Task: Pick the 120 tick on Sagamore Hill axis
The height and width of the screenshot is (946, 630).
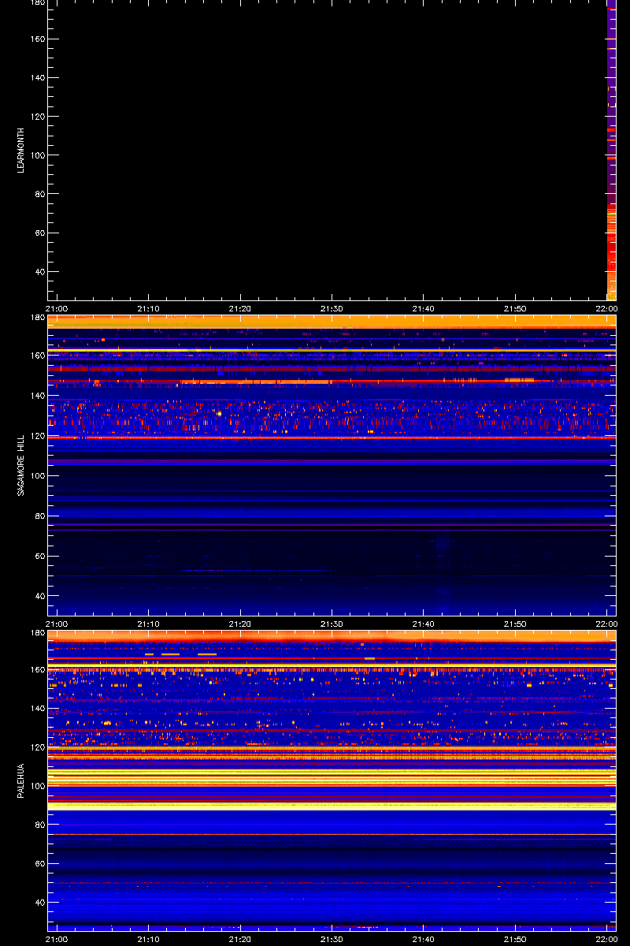Action: [x=37, y=435]
